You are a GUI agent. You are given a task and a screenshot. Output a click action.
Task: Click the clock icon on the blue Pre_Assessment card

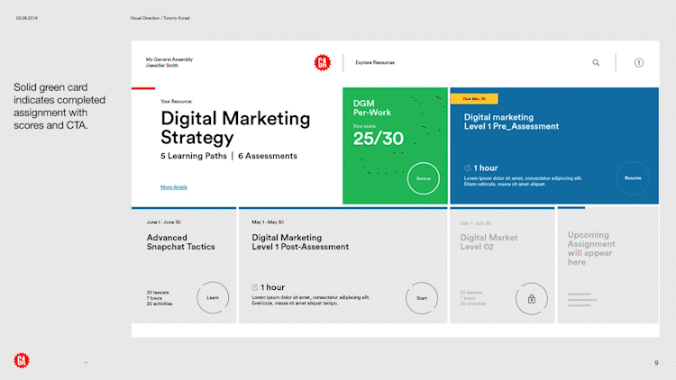[x=468, y=168]
